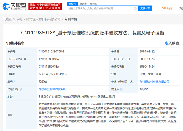Click the 专利基本信息 section heading
This screenshot has height=131, width=183.
click(x=15, y=43)
